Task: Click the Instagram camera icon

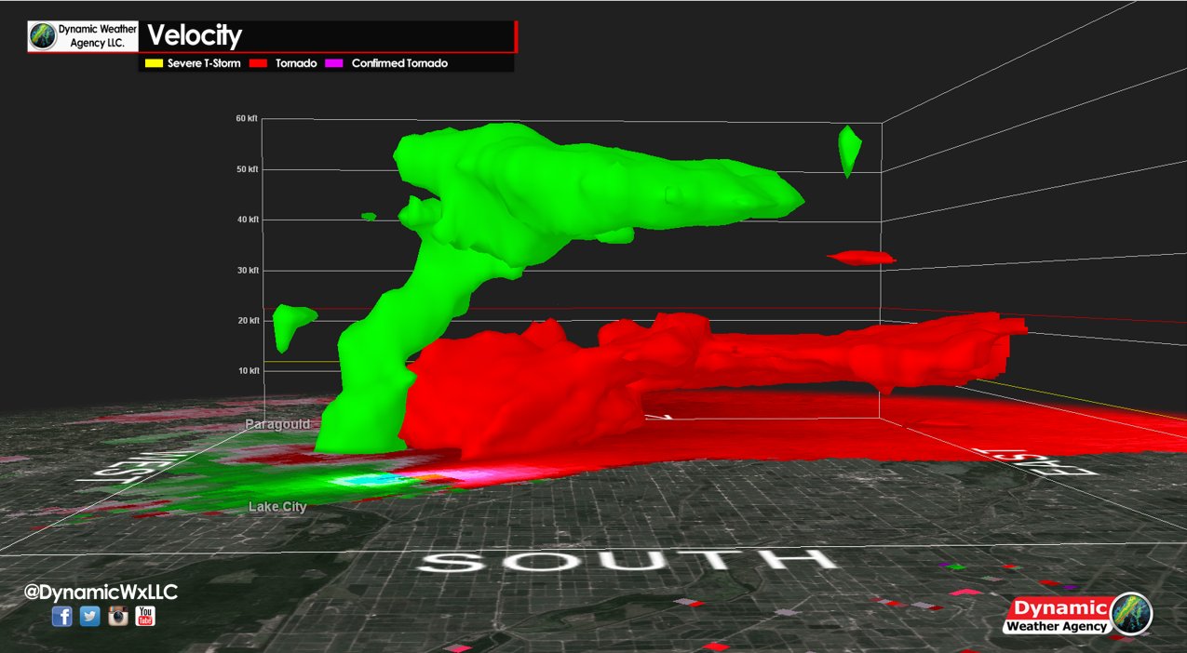Action: click(117, 616)
